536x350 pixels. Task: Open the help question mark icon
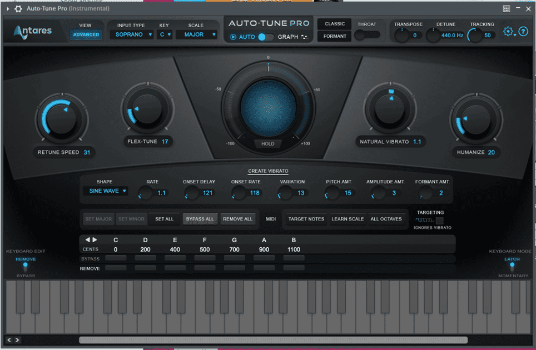[x=523, y=32]
